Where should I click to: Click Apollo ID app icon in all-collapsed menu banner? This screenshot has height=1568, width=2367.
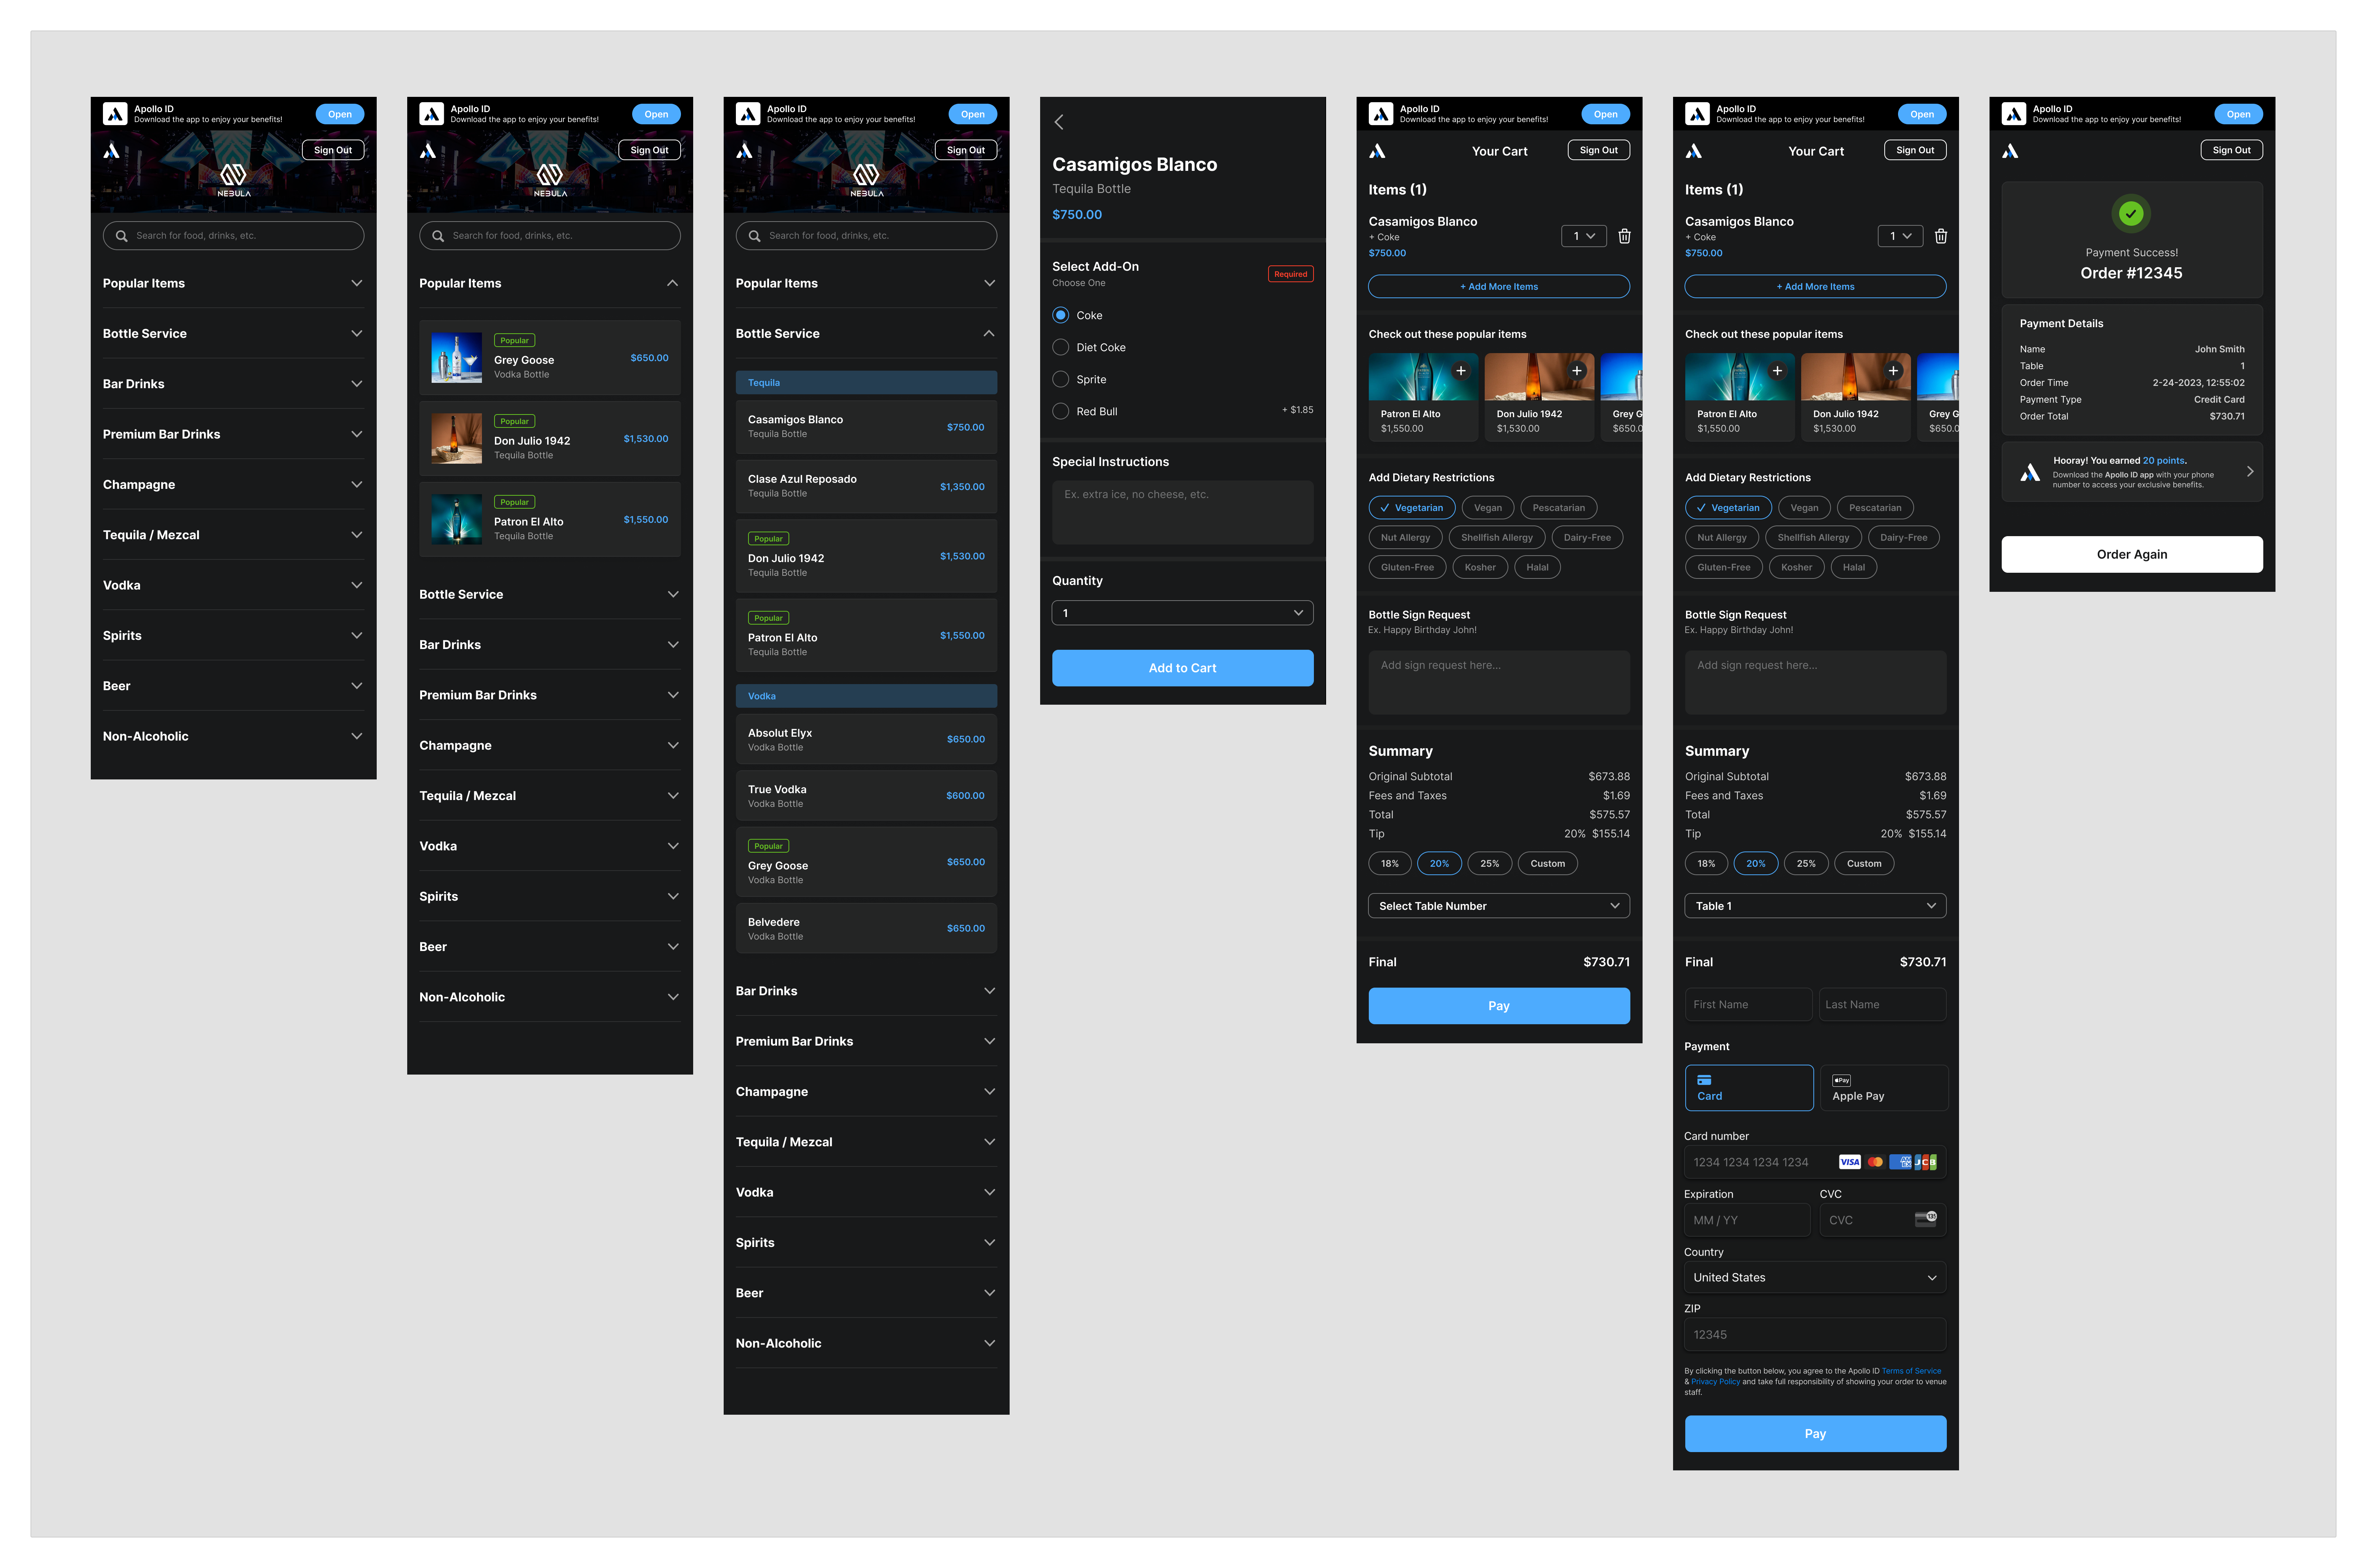coord(115,114)
